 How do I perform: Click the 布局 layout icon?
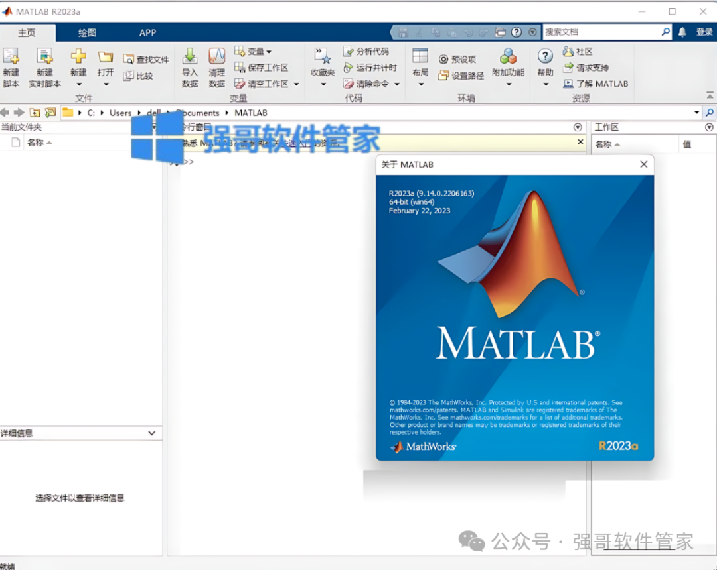point(420,56)
